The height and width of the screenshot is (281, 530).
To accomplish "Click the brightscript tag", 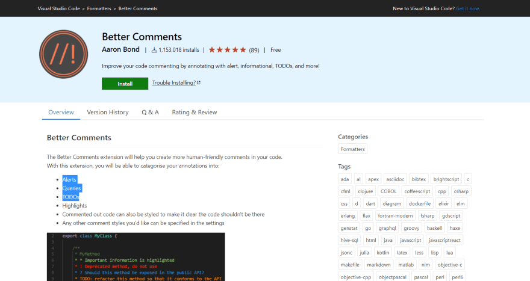I will point(446,179).
